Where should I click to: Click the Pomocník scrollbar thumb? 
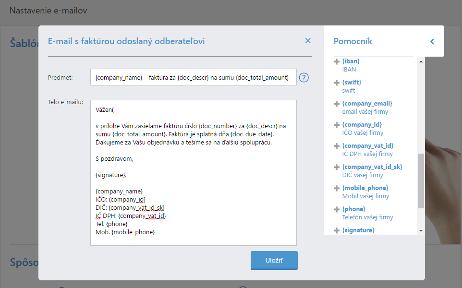(x=421, y=180)
